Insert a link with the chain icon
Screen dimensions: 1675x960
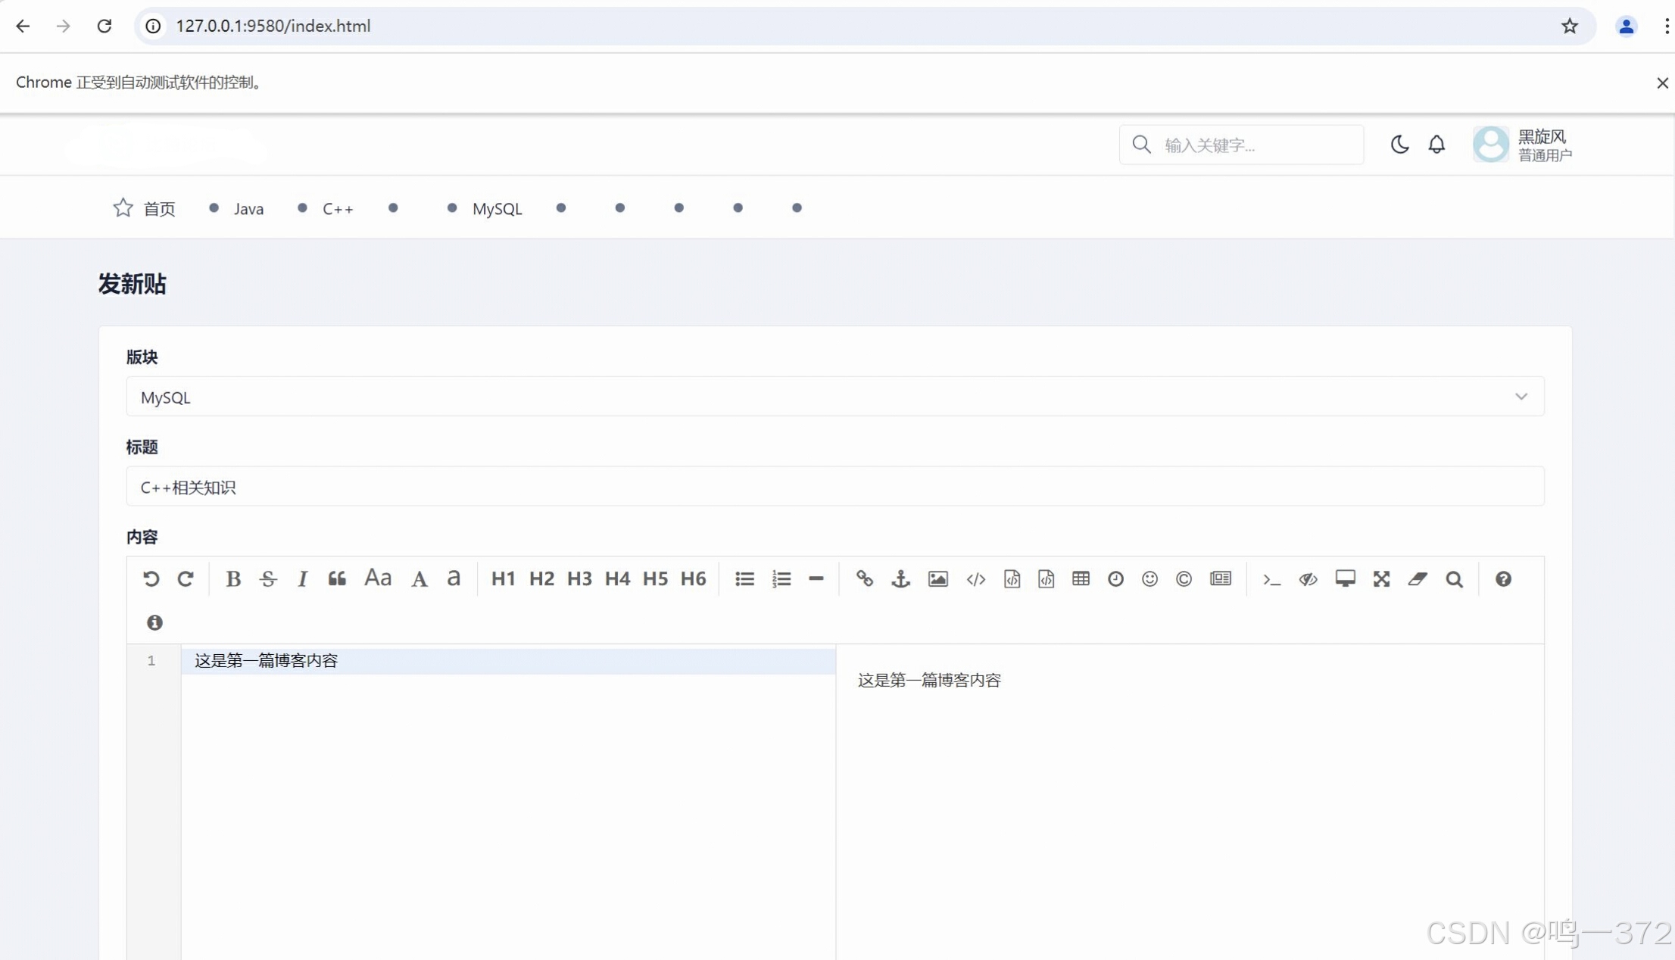(x=864, y=579)
